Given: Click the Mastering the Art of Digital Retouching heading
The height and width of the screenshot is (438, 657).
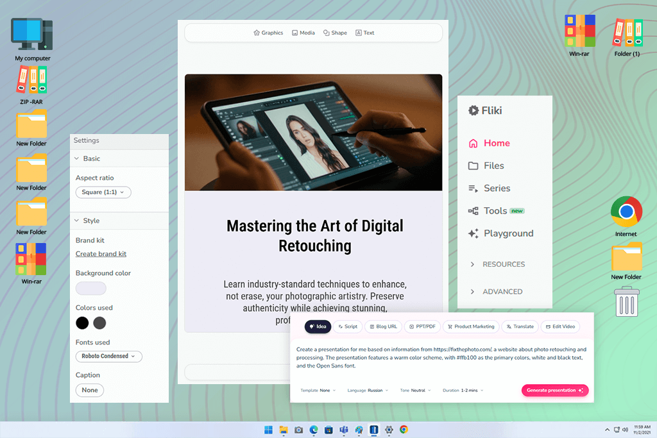Looking at the screenshot, I should click(x=315, y=236).
